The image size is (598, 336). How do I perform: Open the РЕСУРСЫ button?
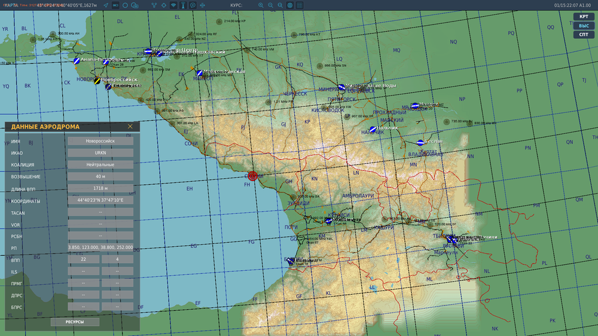(75, 322)
